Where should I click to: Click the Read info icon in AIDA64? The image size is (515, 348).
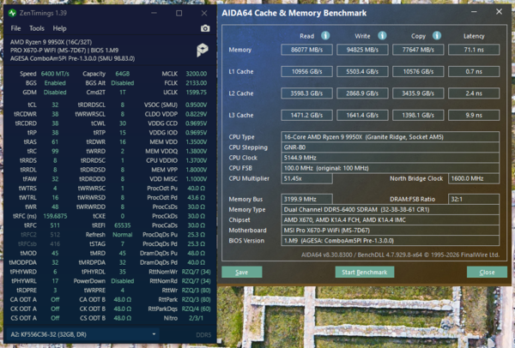pos(325,35)
